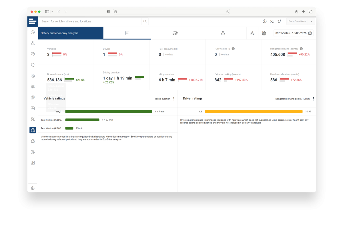The height and width of the screenshot is (227, 343).
Task: Open Driver ratings three-dot options menu
Action: coord(313,99)
